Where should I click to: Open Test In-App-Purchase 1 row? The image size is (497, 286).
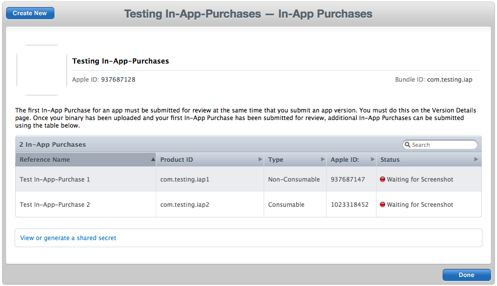(248, 179)
